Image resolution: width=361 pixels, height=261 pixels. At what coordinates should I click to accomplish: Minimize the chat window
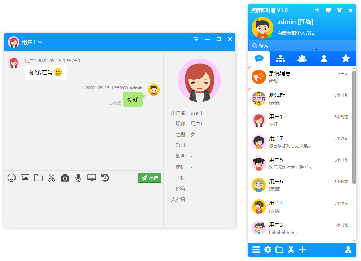coord(208,40)
